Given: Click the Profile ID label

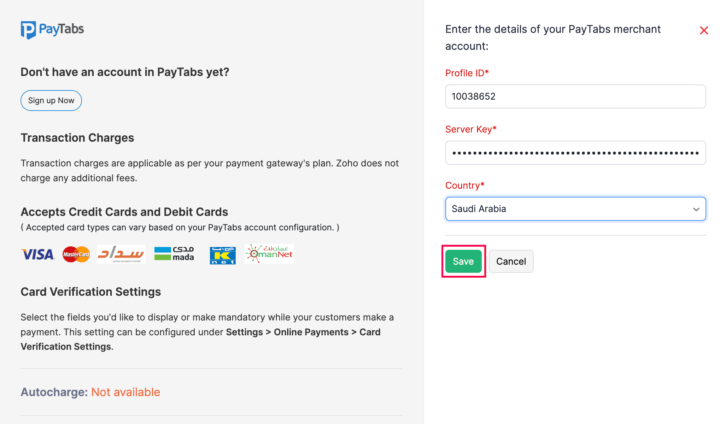Looking at the screenshot, I should [467, 73].
